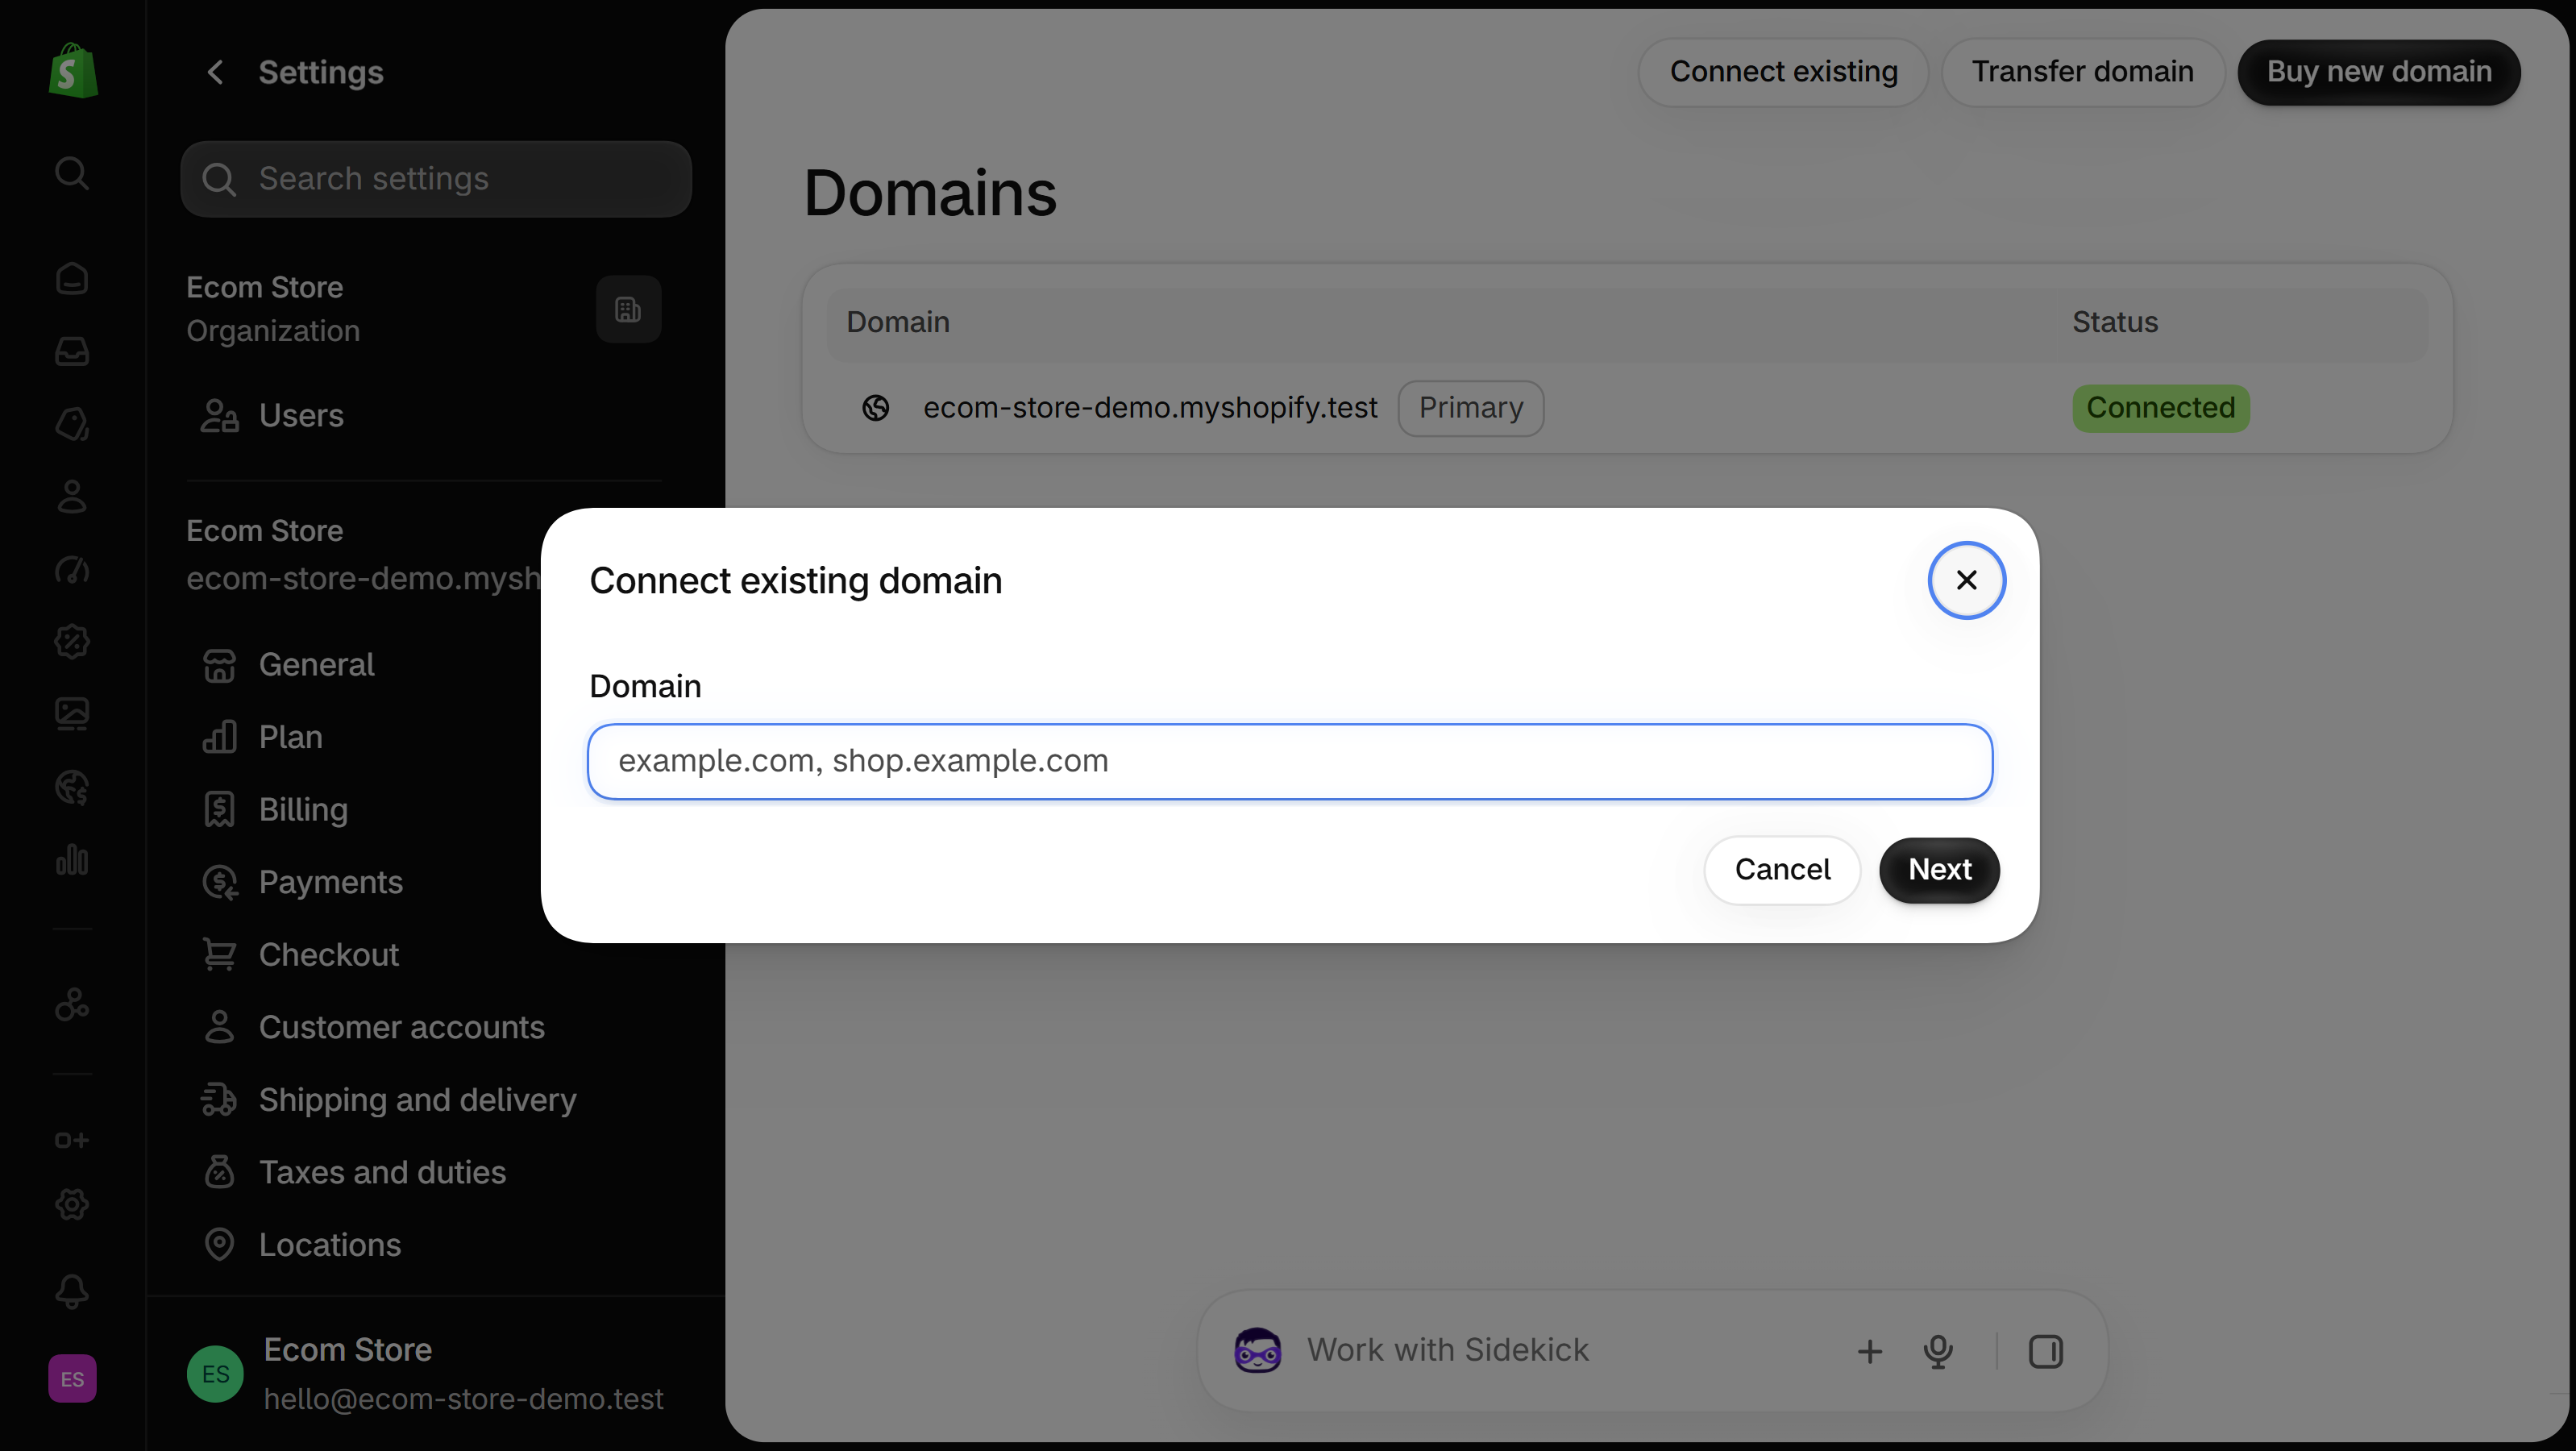Open Plan settings
Image resolution: width=2576 pixels, height=1451 pixels.
point(364,737)
